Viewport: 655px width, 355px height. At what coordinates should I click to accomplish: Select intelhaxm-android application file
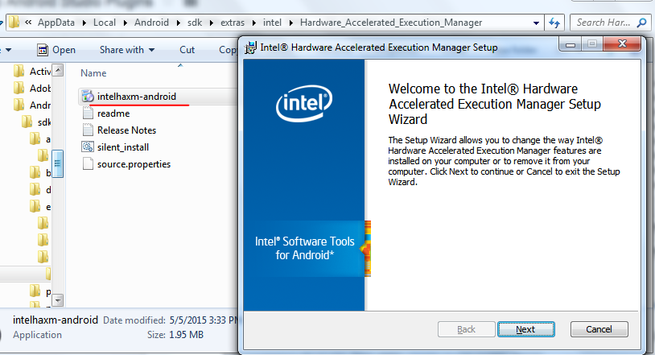137,97
